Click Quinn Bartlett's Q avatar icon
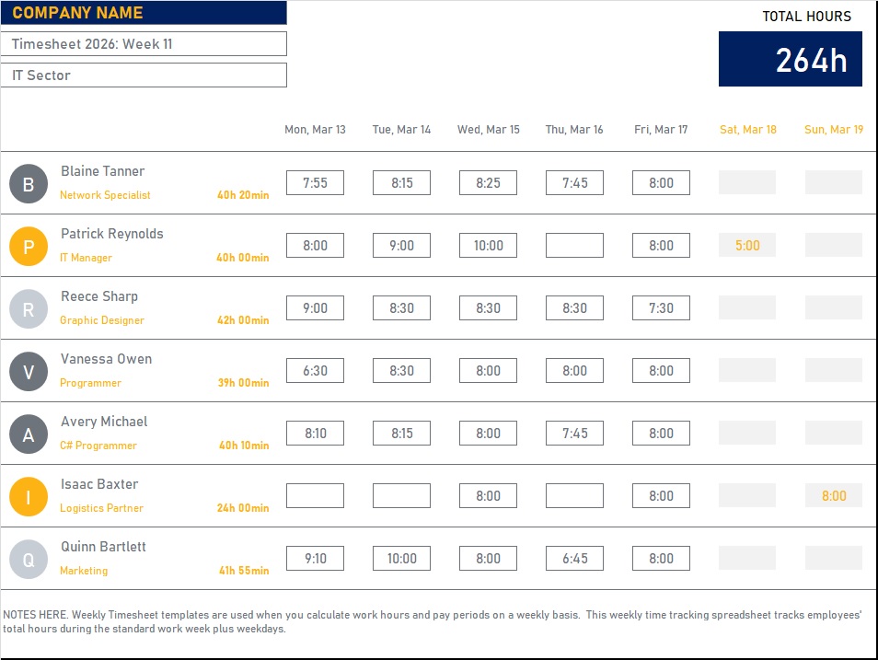878x660 pixels. pos(29,560)
